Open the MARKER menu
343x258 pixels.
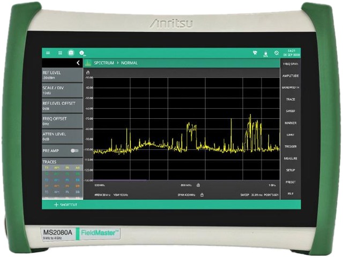point(290,123)
